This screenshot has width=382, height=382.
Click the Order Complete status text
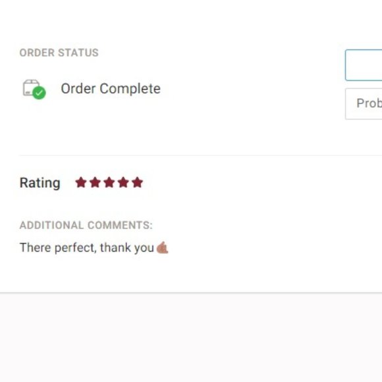[x=111, y=88]
